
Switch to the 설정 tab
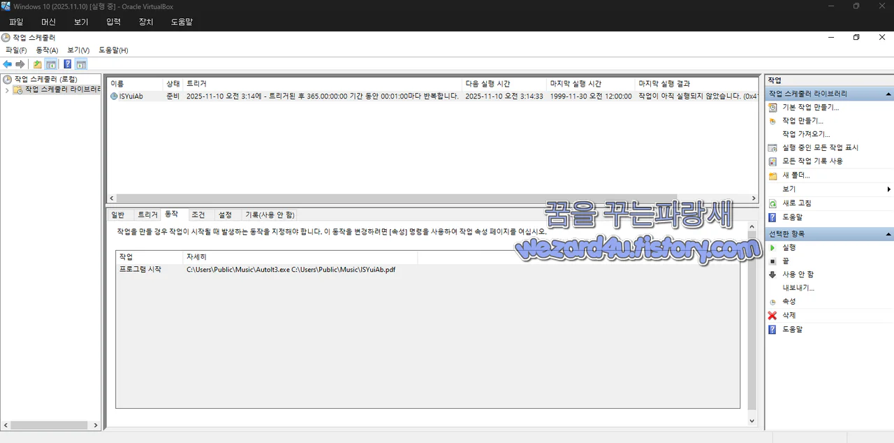pos(225,215)
